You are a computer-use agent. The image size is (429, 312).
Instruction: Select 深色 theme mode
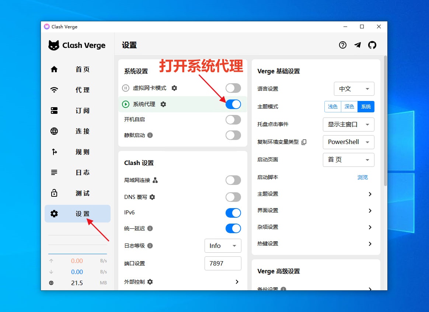349,107
